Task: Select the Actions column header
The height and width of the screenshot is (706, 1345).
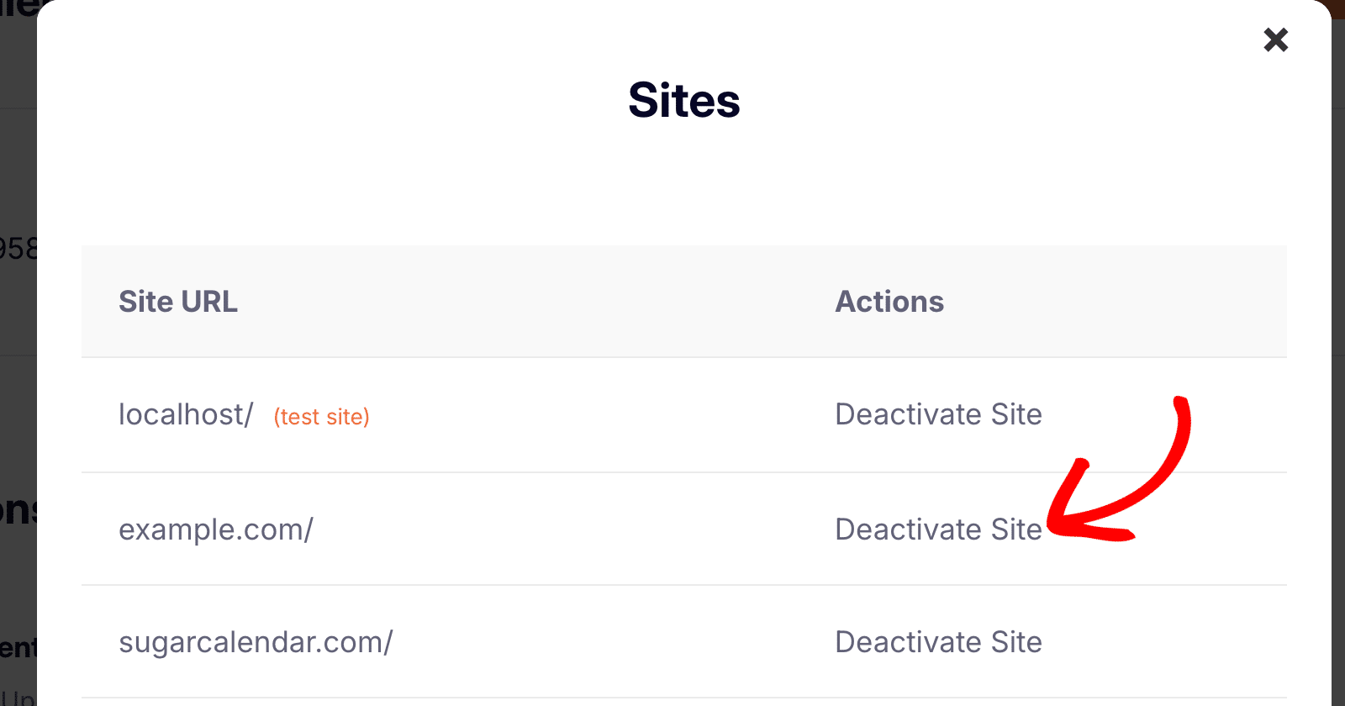Action: 889,302
